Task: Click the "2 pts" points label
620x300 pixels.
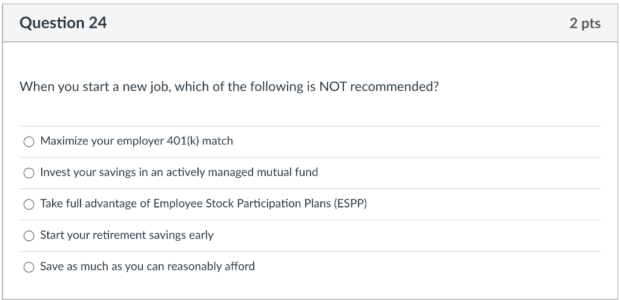Action: tap(584, 23)
